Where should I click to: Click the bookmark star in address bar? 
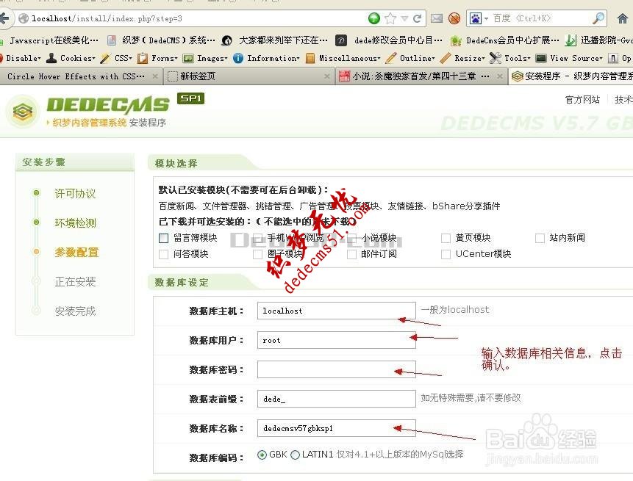(390, 16)
